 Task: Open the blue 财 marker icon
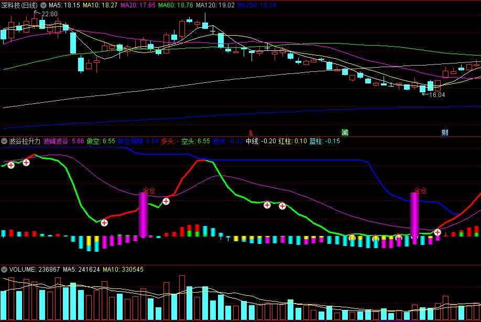[x=445, y=133]
